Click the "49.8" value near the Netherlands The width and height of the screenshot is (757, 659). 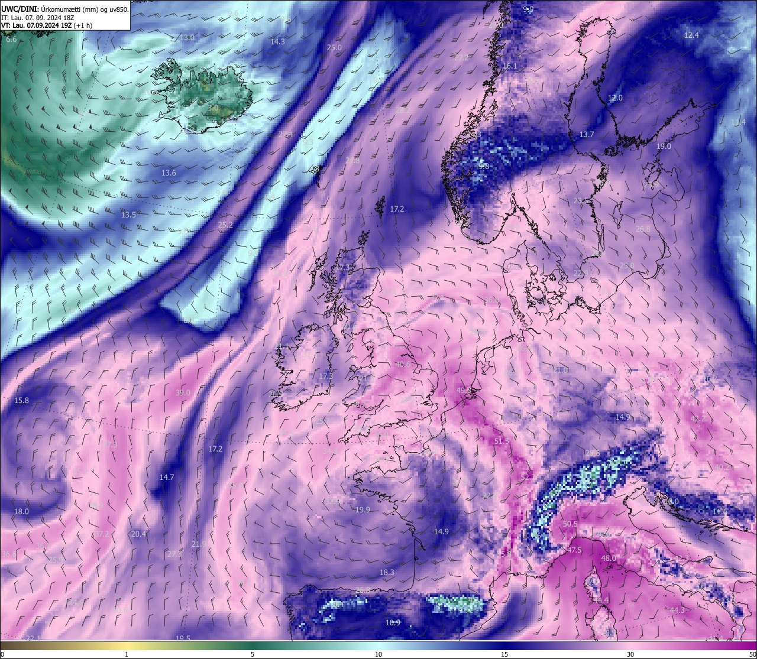tap(464, 391)
